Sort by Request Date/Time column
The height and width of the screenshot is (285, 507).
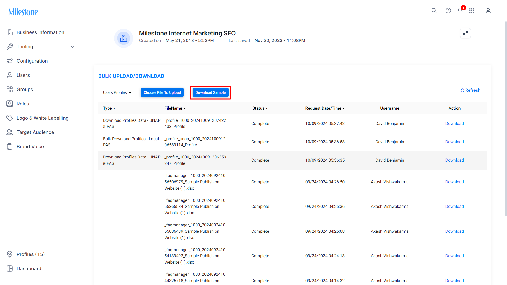coord(325,108)
